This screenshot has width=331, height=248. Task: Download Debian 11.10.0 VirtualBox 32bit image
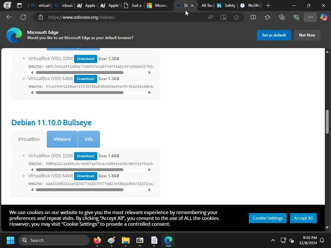pos(85,156)
